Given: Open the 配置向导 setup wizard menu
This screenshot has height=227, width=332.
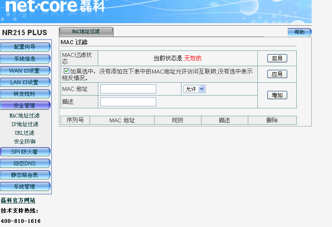Looking at the screenshot, I should coord(25,47).
